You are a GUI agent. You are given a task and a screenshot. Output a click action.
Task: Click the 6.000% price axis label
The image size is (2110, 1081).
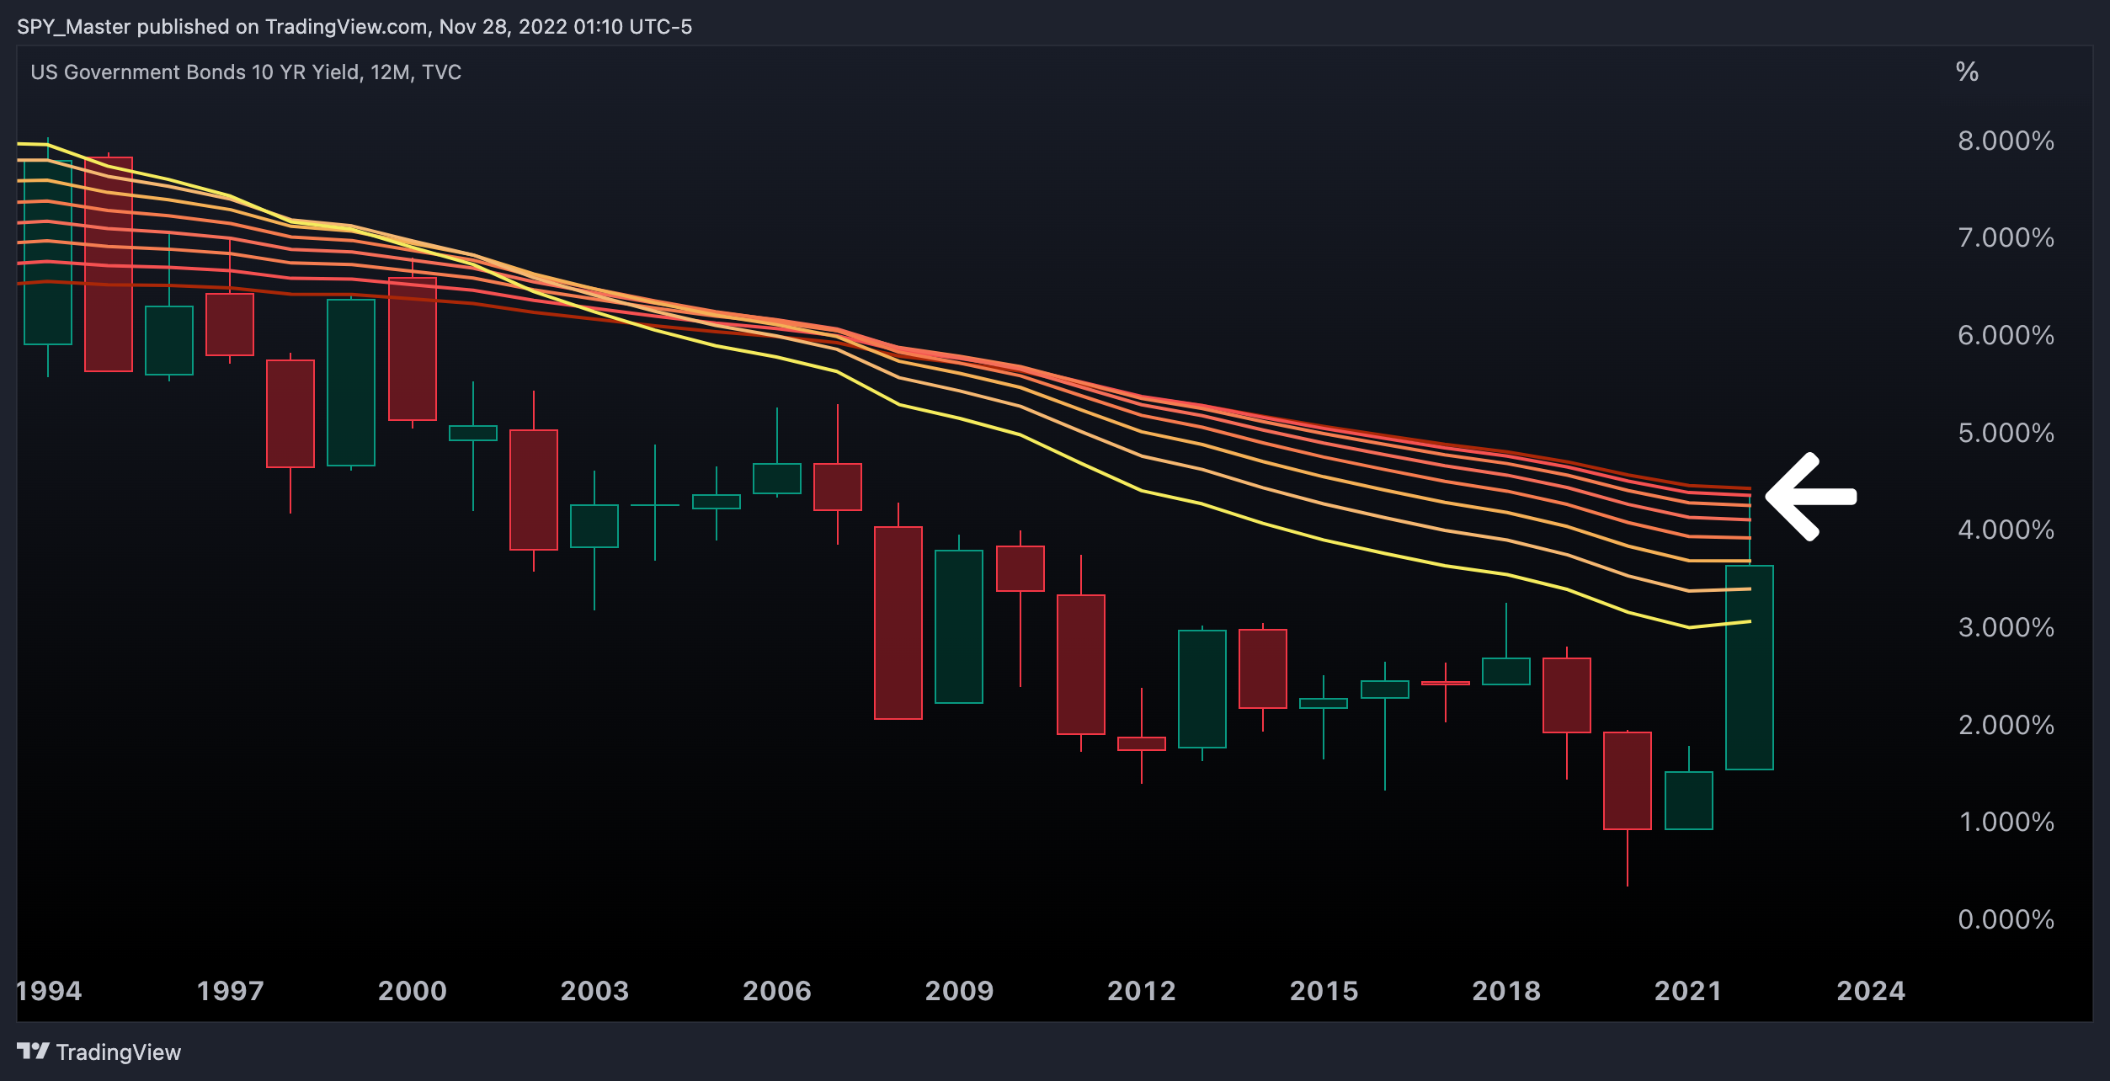pos(2006,335)
